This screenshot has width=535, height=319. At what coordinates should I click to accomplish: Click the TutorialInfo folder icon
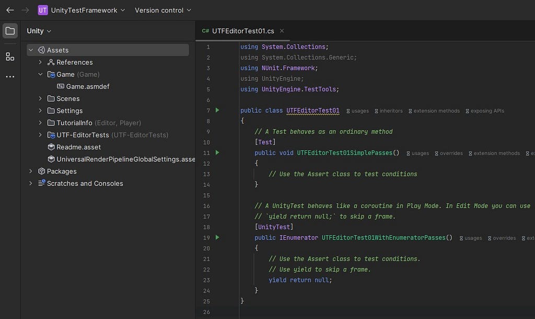(x=51, y=123)
